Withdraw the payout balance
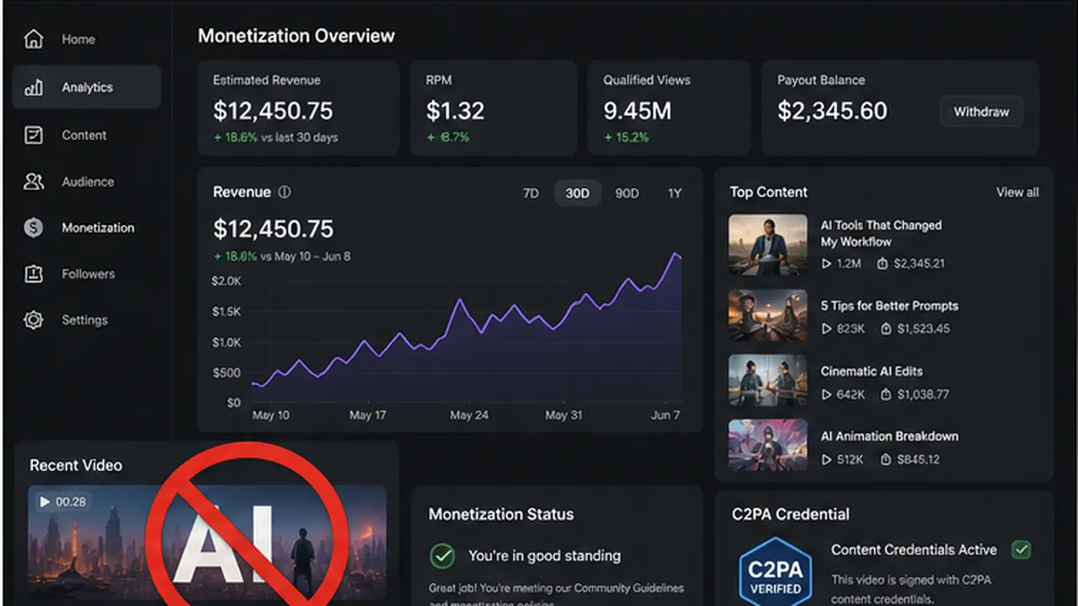This screenshot has height=606, width=1078. (x=981, y=111)
